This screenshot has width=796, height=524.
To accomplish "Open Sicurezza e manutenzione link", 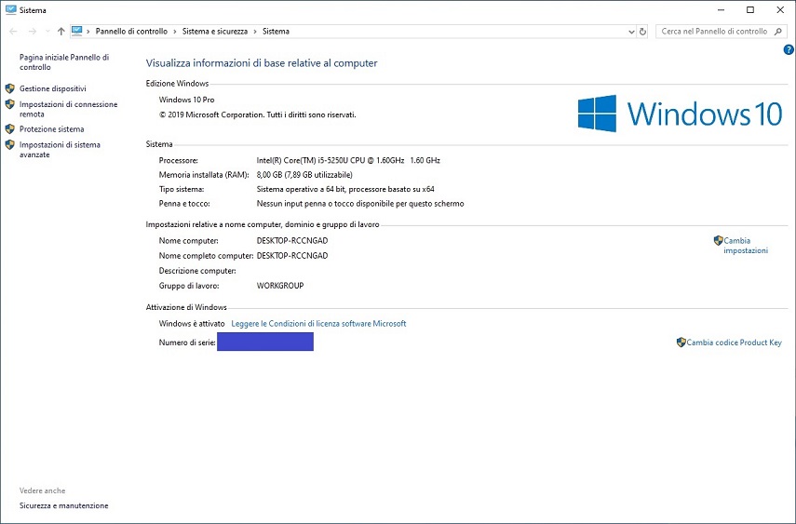I will pyautogui.click(x=64, y=505).
